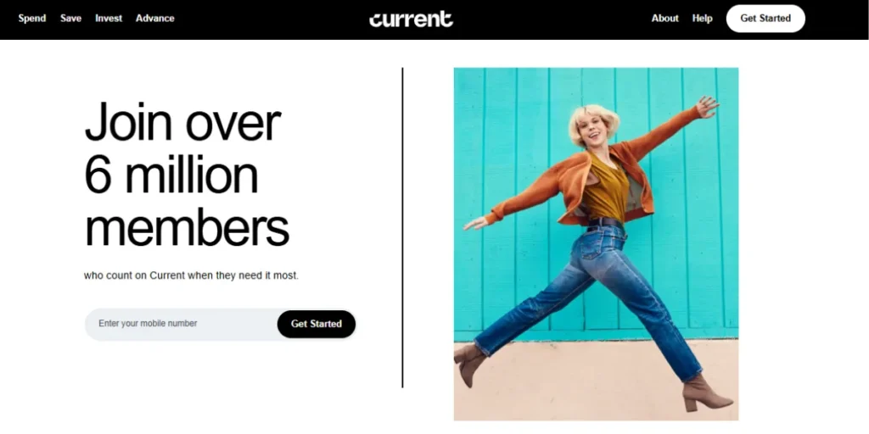Select the Advance navigation link
The width and height of the screenshot is (869, 434).
point(155,19)
